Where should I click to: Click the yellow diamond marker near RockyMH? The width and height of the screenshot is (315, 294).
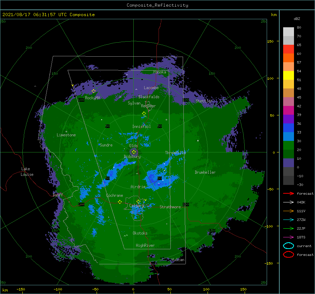93,91
